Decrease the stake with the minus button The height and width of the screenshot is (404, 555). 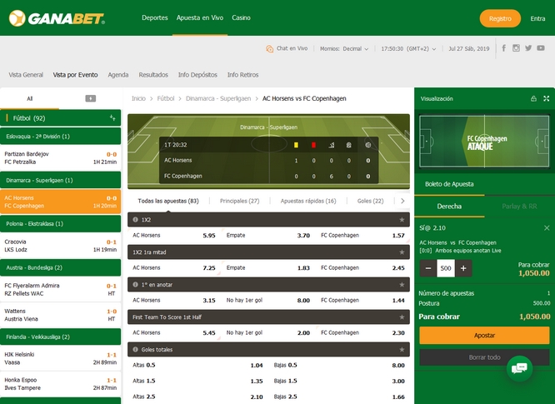point(428,268)
